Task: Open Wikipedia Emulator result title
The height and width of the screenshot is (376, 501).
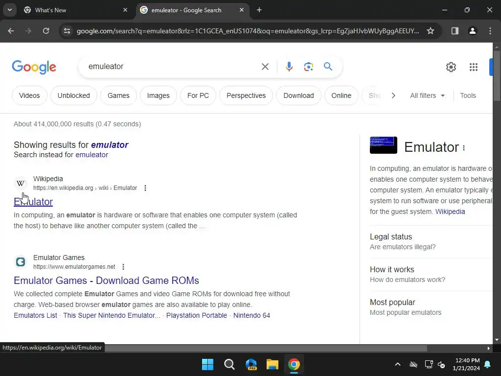Action: tap(33, 202)
